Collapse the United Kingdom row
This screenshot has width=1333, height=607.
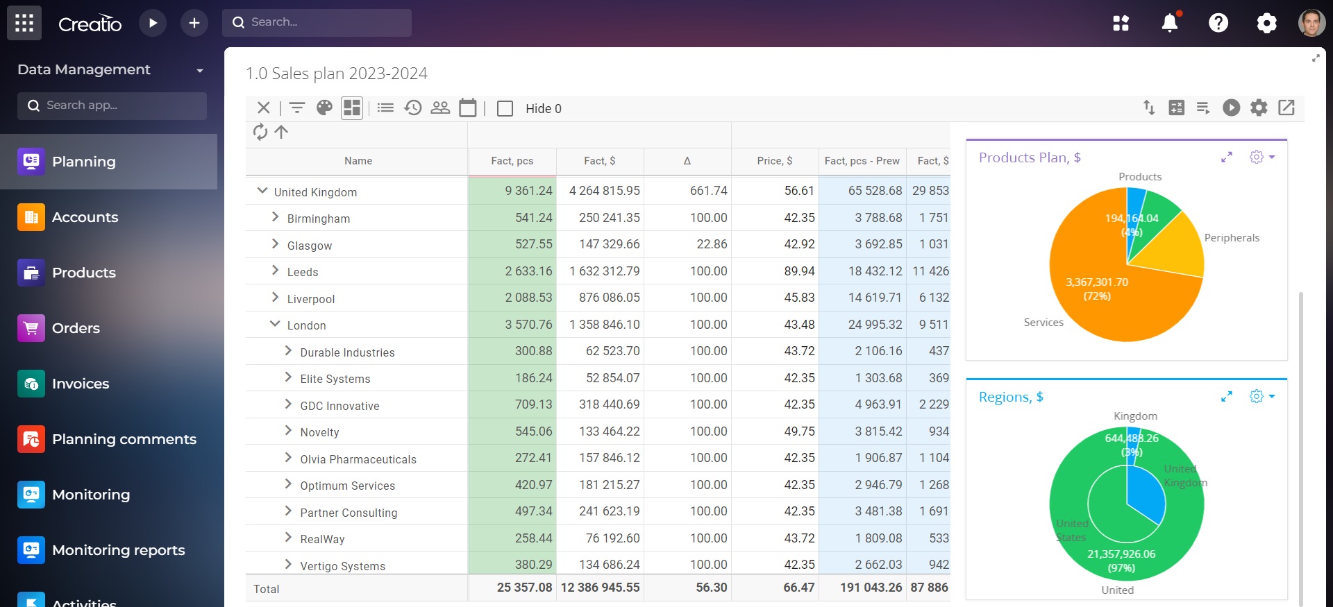point(262,191)
